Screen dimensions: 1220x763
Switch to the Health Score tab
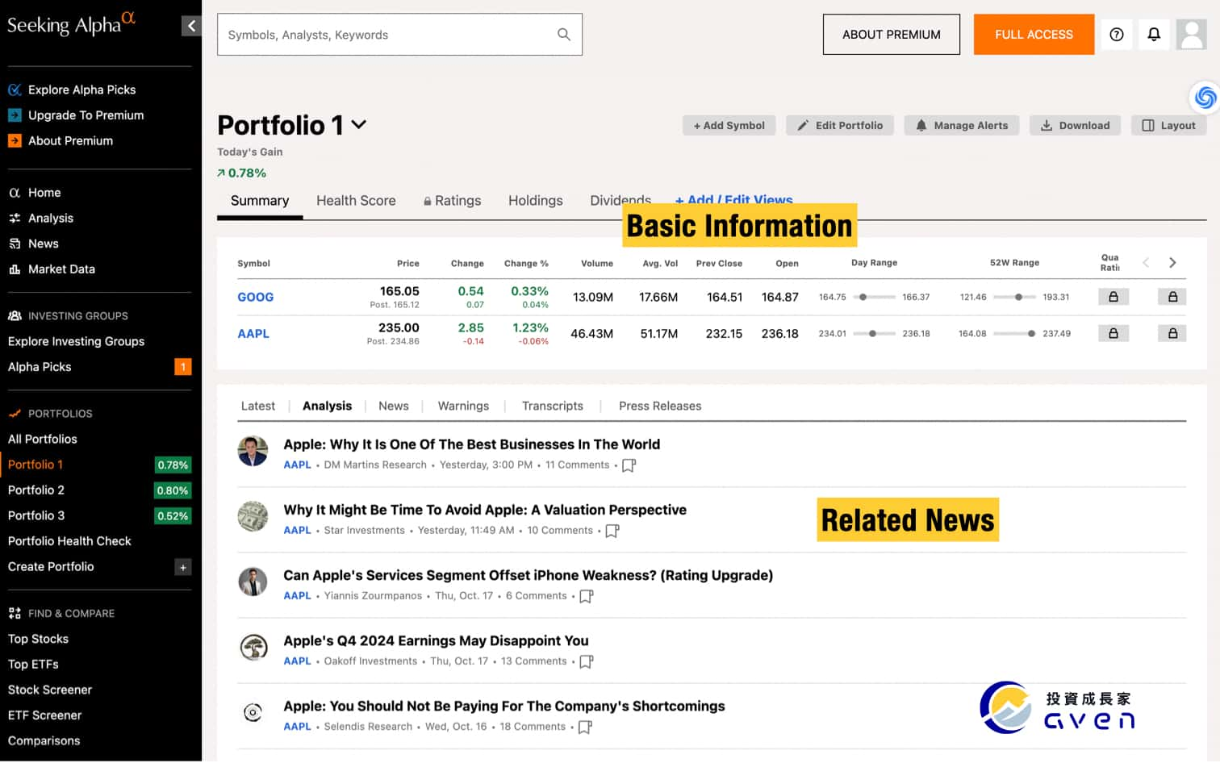click(x=356, y=201)
